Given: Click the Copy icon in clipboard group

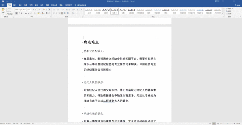Looking at the screenshot, I should pyautogui.click(x=7, y=11).
